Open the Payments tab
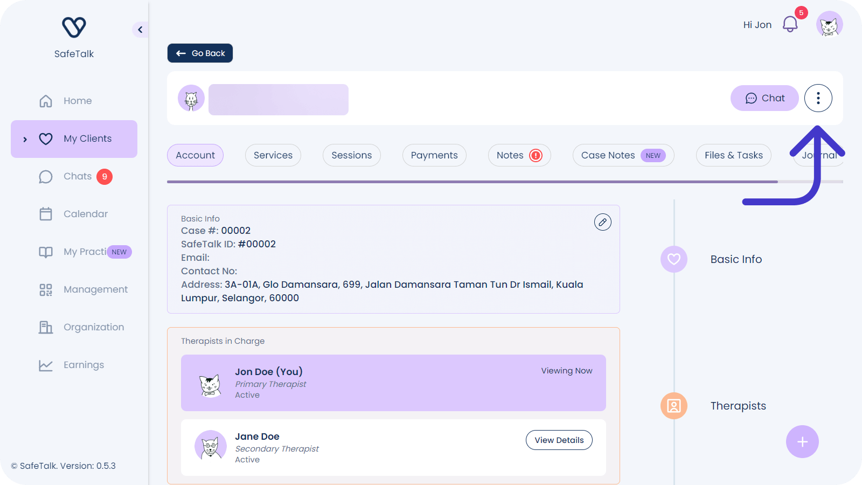The height and width of the screenshot is (485, 862). pyautogui.click(x=434, y=155)
